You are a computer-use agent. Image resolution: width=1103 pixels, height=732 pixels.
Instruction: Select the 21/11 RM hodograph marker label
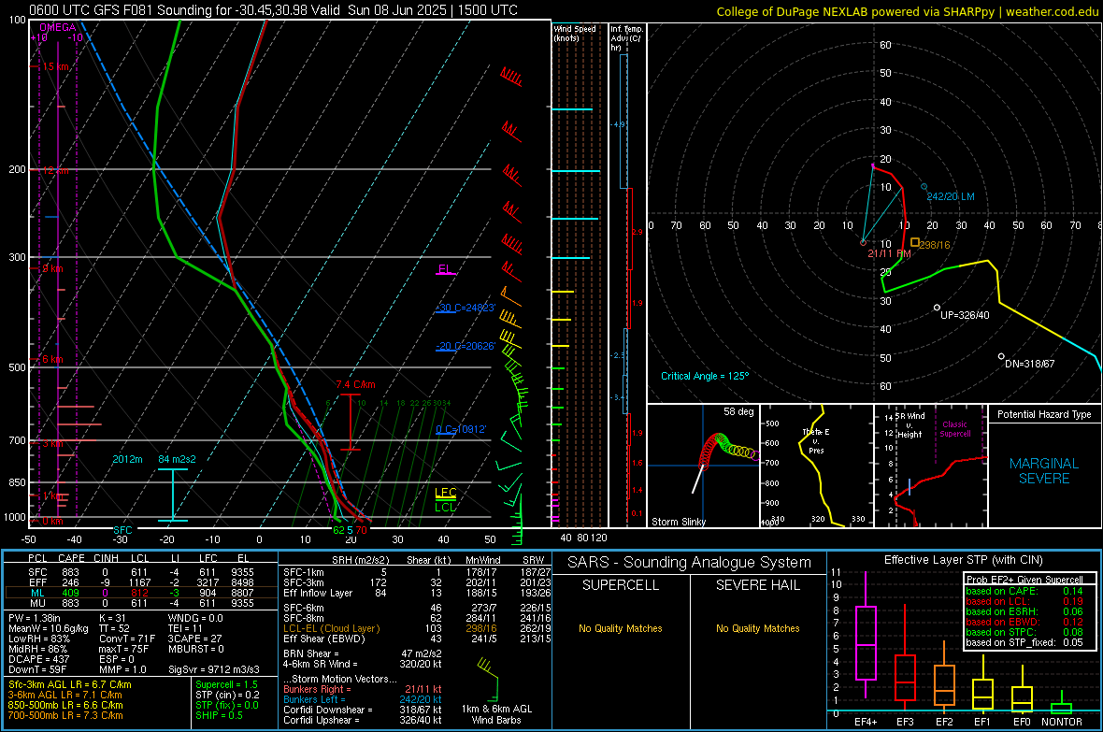(x=889, y=253)
